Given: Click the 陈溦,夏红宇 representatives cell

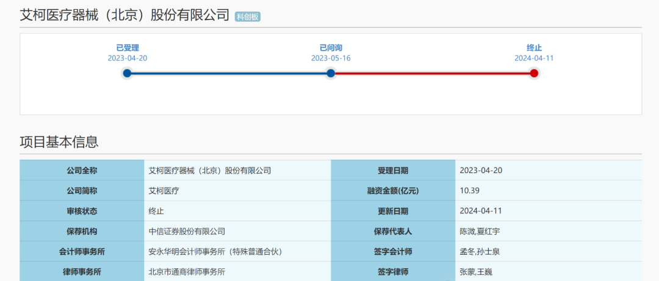Looking at the screenshot, I should [x=549, y=231].
